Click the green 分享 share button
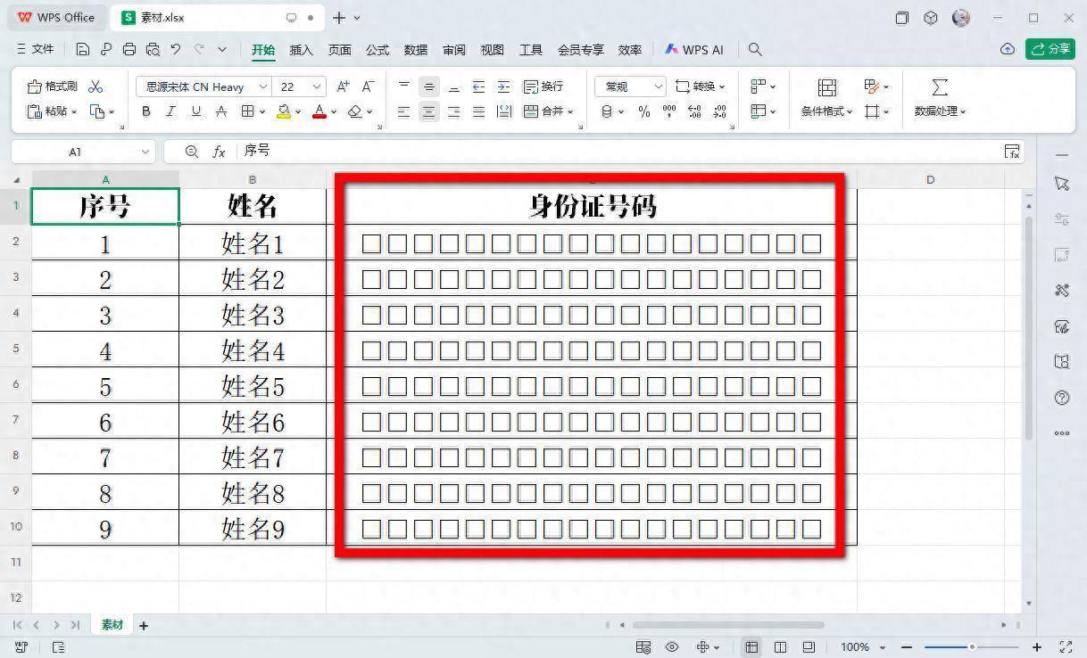Screen dimensions: 1087x658 (1050, 49)
